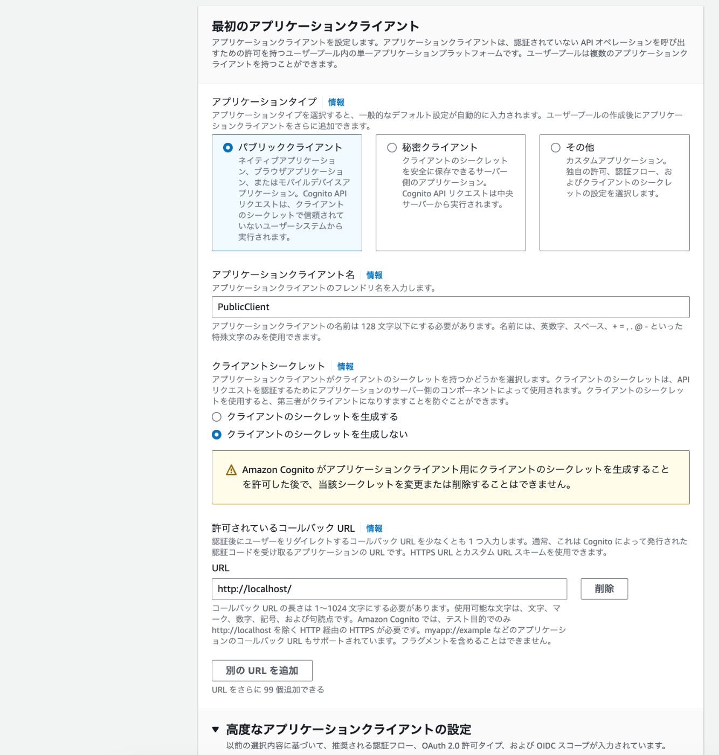
Task: Click the warning triangle icon in the alert
Action: 231,470
